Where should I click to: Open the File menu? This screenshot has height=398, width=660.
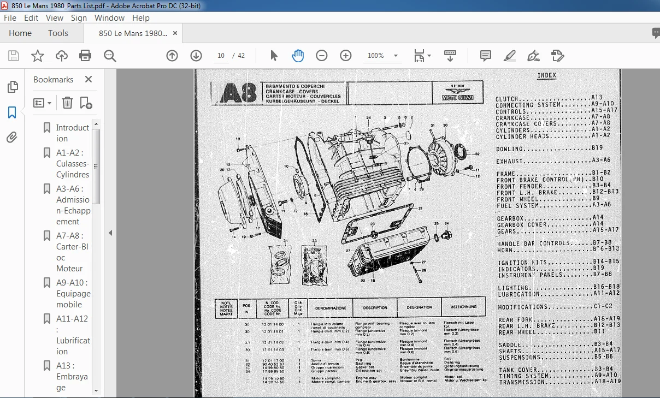pyautogui.click(x=10, y=18)
